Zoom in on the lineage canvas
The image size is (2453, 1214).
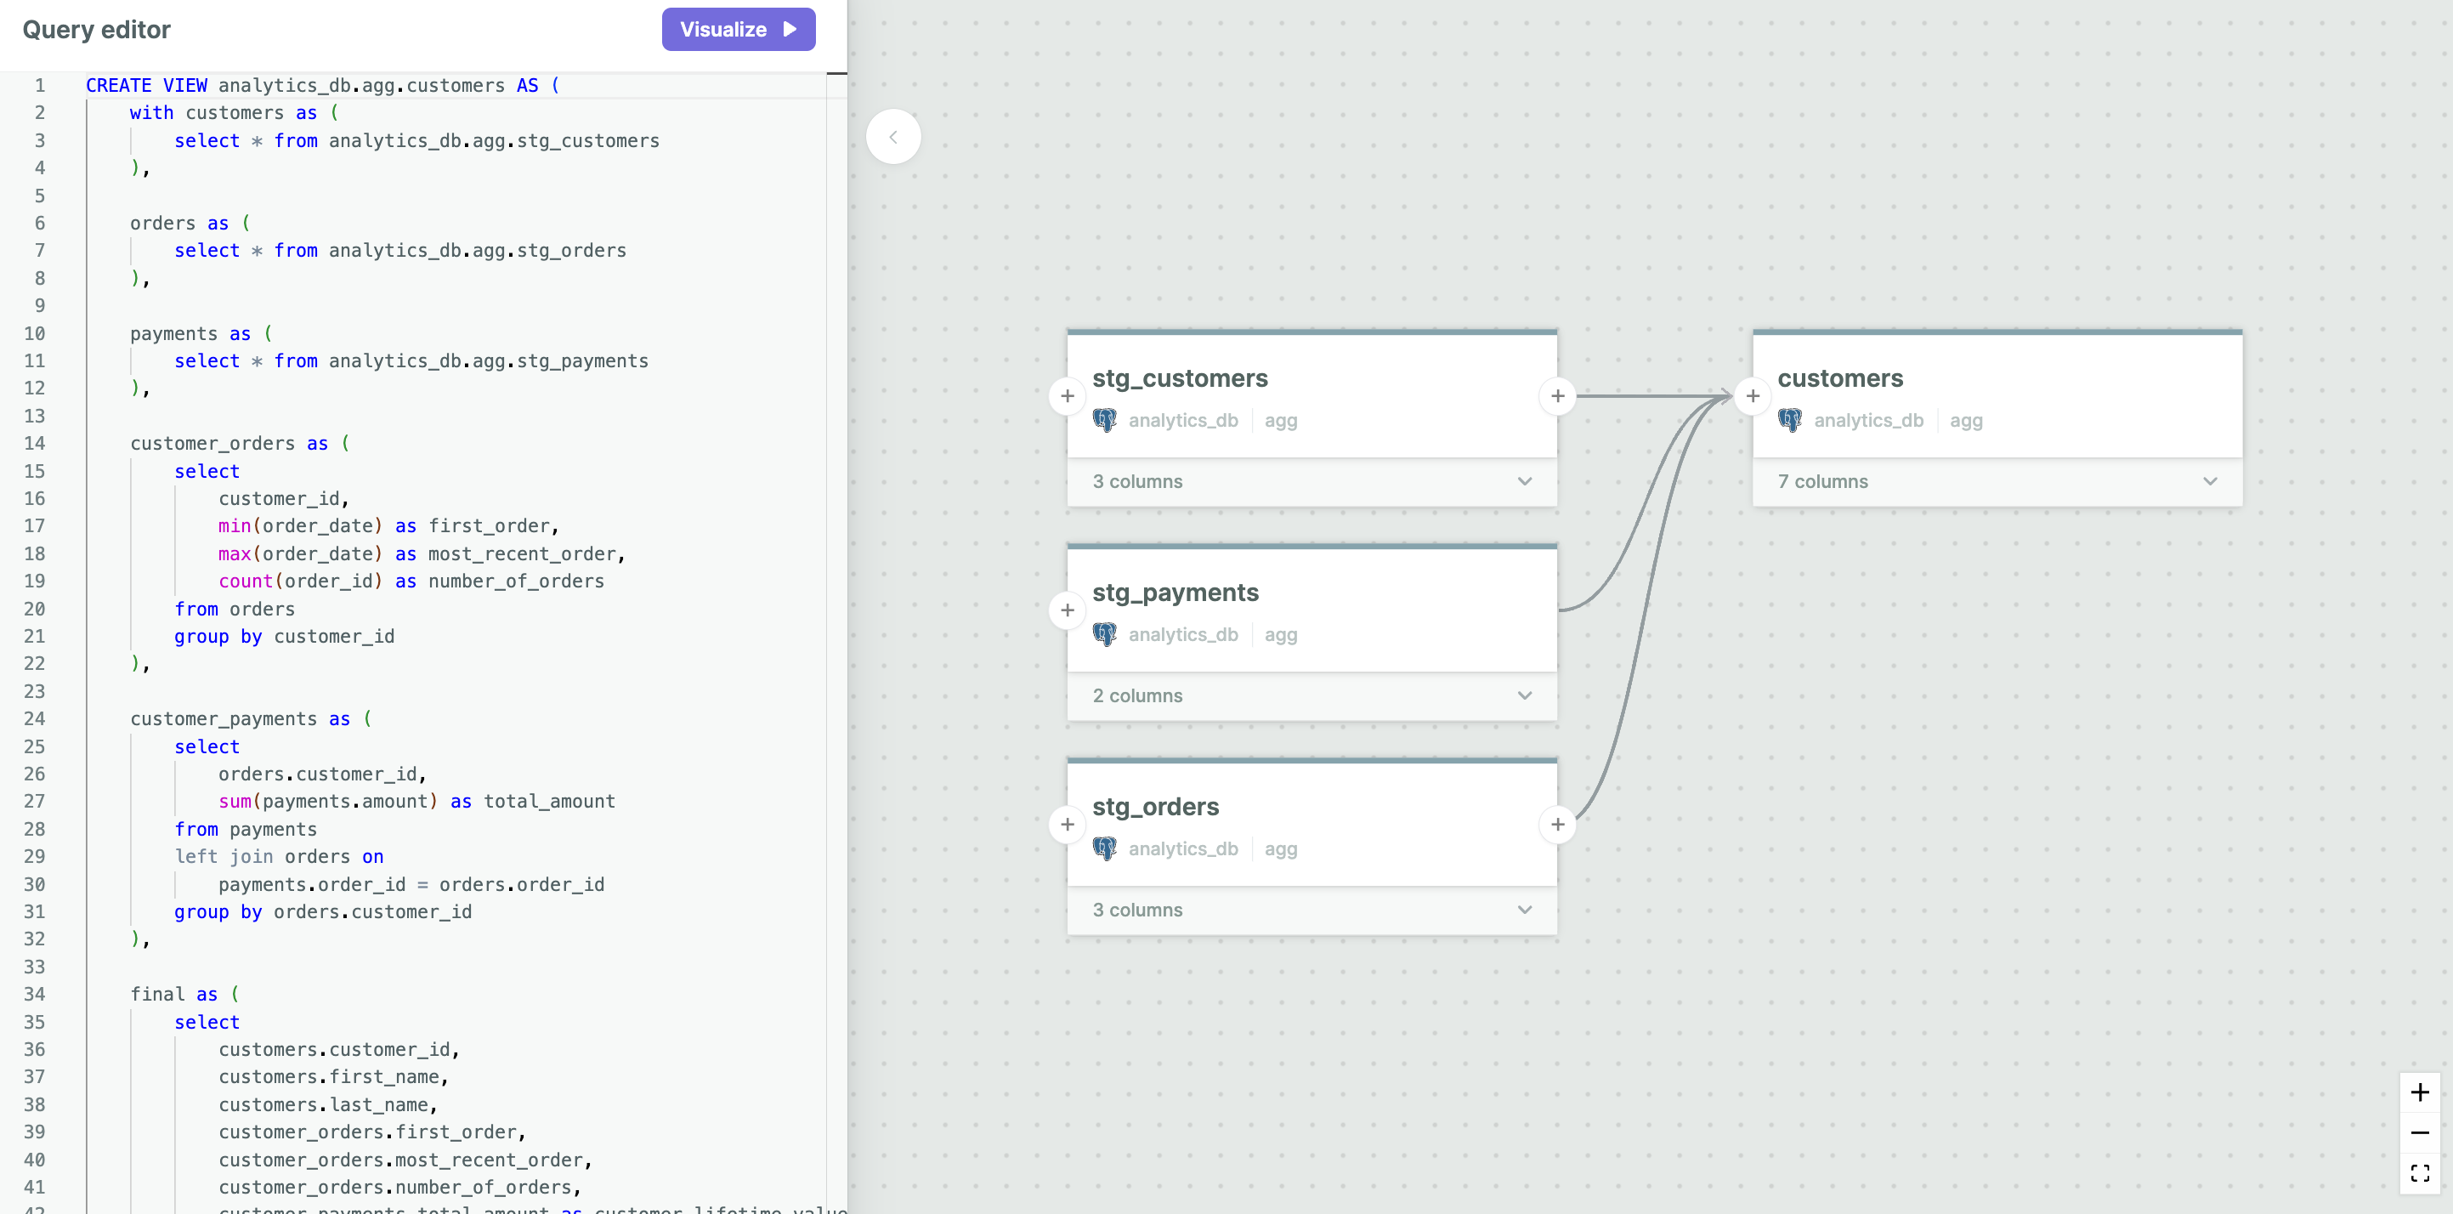click(x=2422, y=1092)
